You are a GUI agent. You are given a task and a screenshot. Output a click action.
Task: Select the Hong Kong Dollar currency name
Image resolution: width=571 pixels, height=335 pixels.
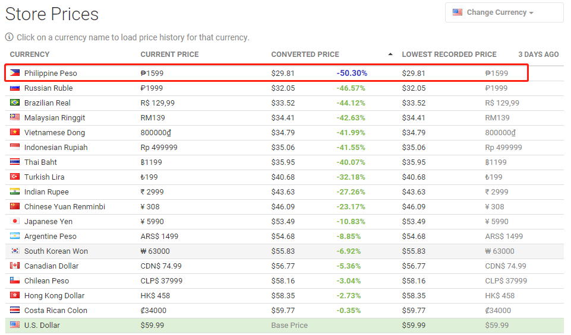(54, 296)
